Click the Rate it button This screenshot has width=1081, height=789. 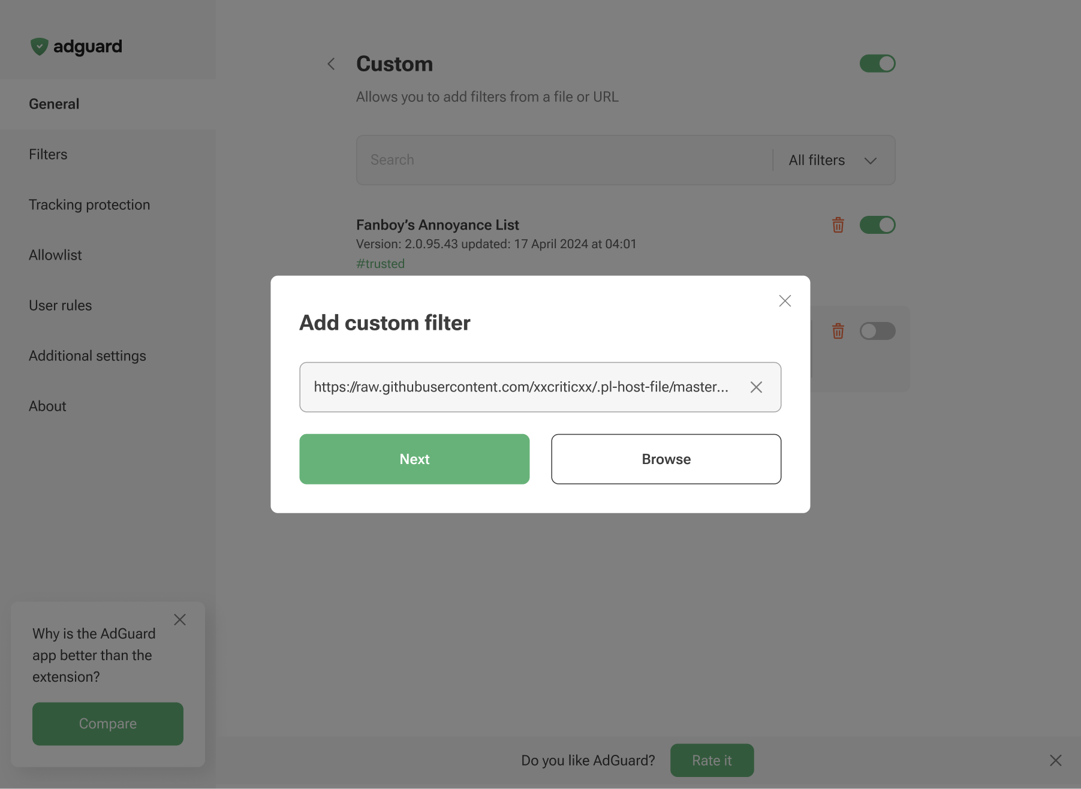712,760
